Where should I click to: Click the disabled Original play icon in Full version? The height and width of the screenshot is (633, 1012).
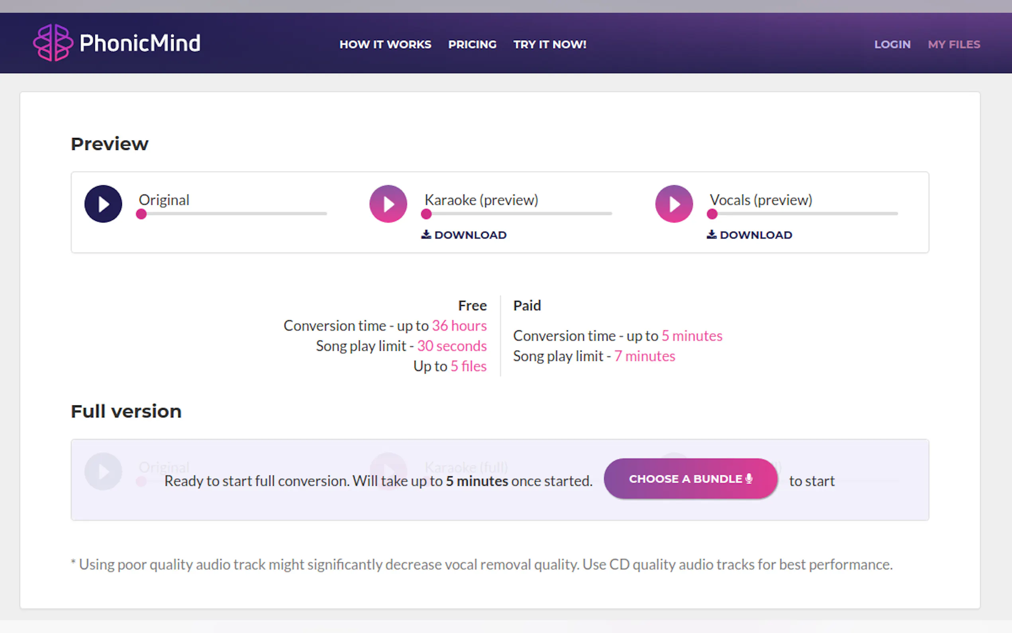103,472
